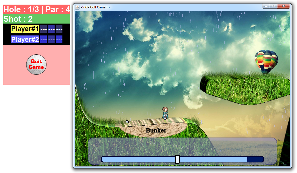The width and height of the screenshot is (297, 173).
Task: Click the Hole 1/3 Par 4 header
Action: tap(37, 9)
